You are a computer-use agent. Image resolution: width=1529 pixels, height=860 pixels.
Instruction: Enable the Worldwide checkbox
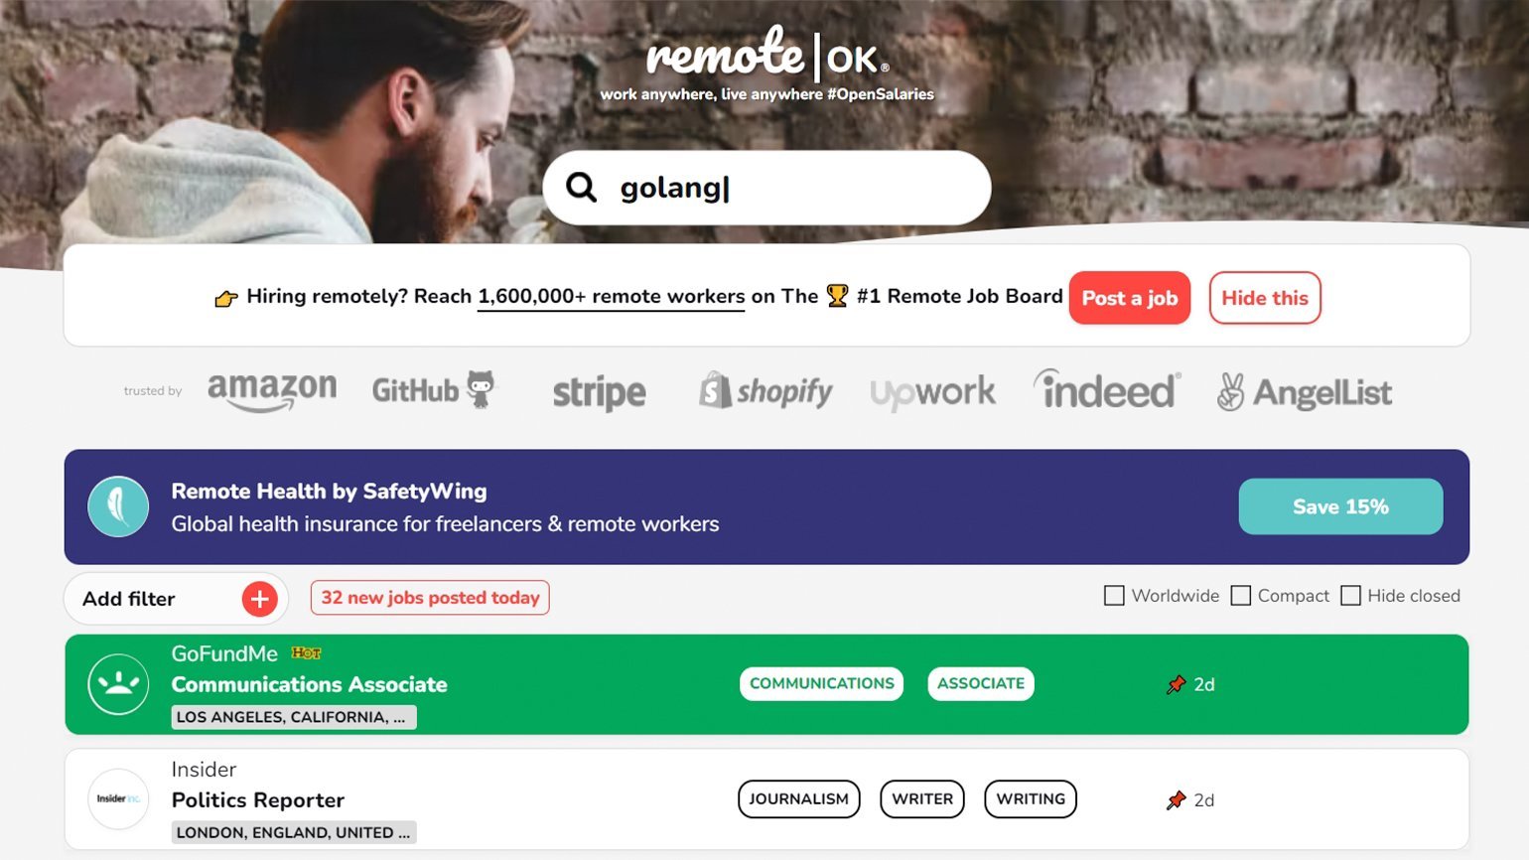(1114, 596)
